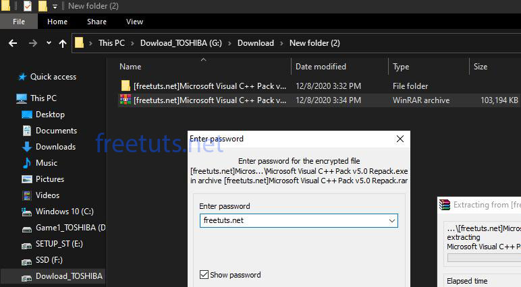
Task: Select the [freetuts.net] WinRAR archive name
Action: (x=210, y=100)
